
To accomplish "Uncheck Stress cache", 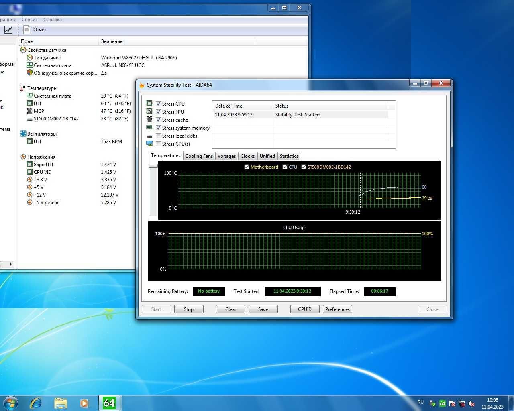I will click(x=158, y=120).
